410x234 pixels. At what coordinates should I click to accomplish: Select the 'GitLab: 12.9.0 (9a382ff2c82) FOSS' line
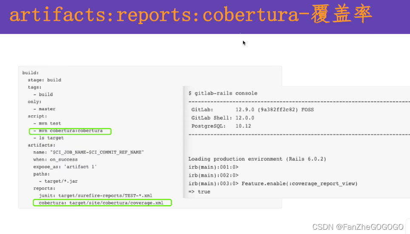253,110
